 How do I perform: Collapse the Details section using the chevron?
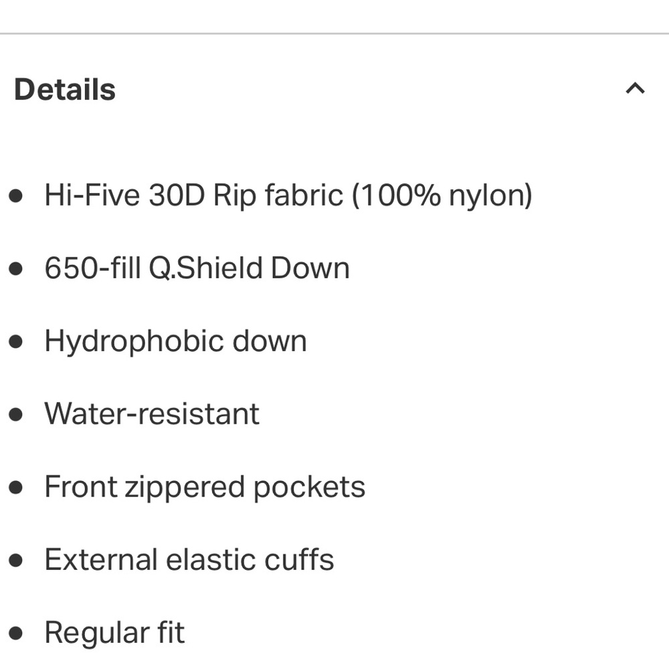click(635, 89)
